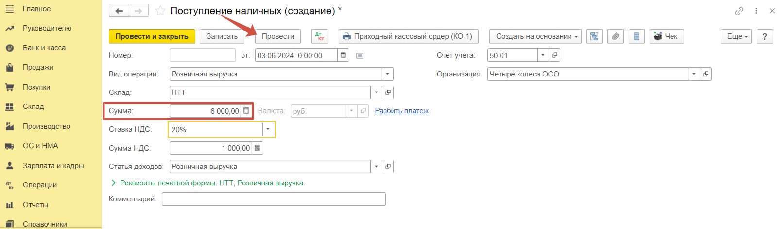
Task: Open the Создать на основании menu
Action: (535, 36)
